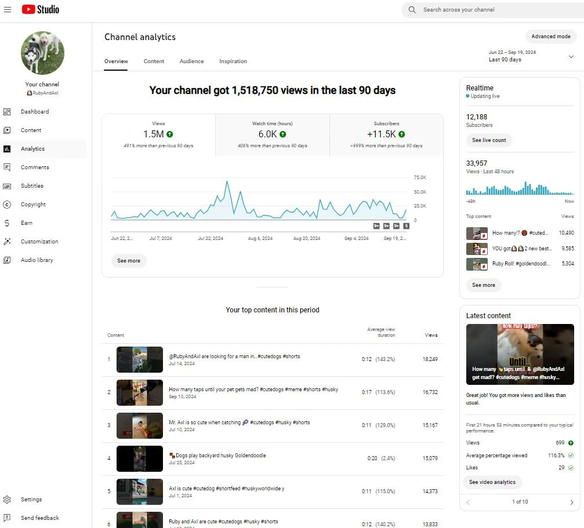
Task: Click the check icon beside Likes 29
Action: [571, 468]
